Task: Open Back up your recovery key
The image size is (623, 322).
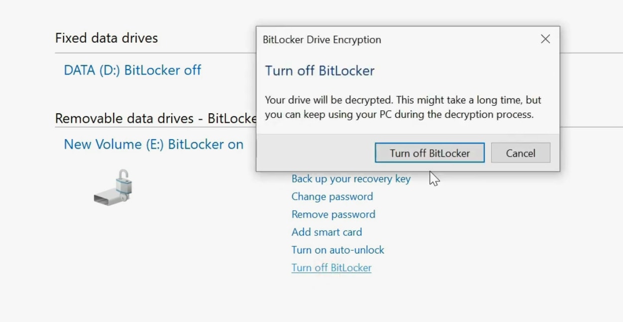Action: (351, 178)
